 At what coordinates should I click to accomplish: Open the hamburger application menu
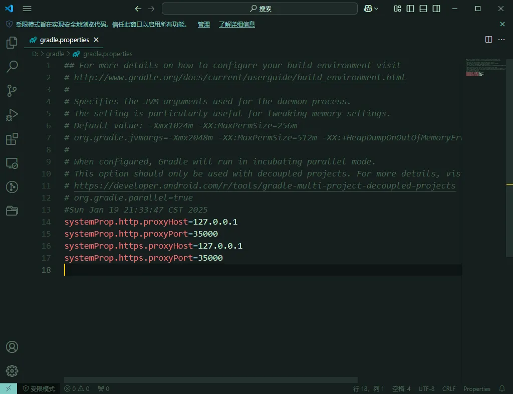pyautogui.click(x=27, y=9)
